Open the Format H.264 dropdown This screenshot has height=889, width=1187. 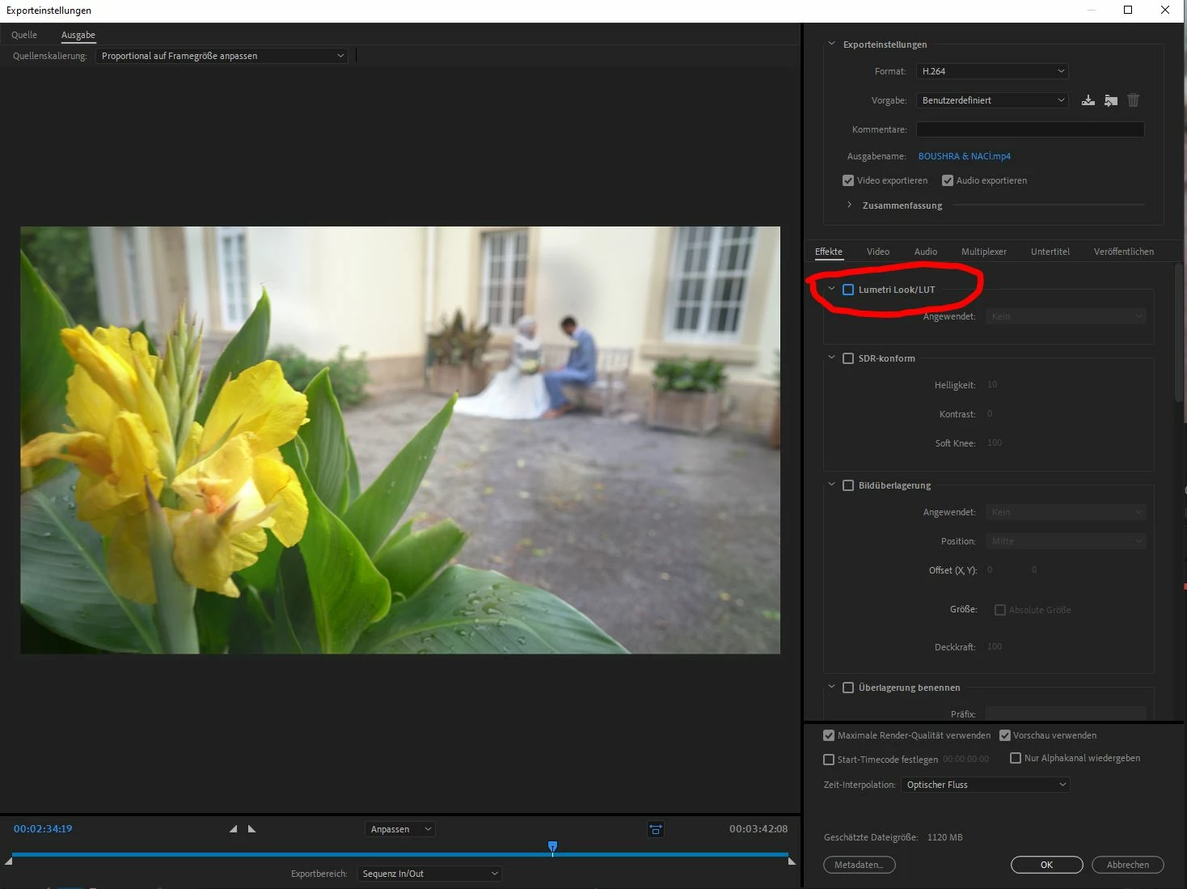pyautogui.click(x=992, y=71)
